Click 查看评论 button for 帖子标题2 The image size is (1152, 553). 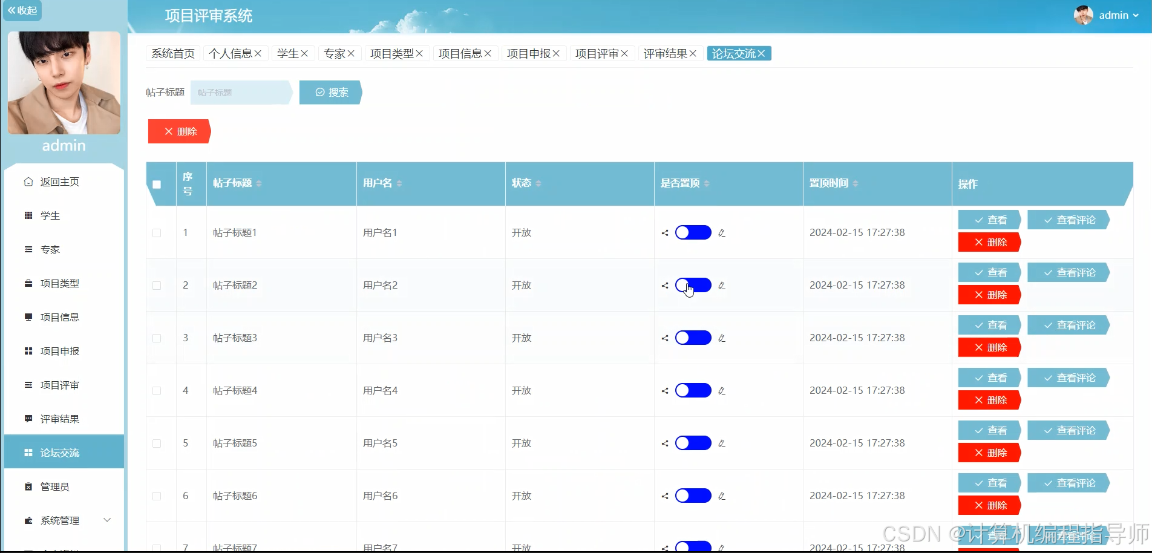(x=1069, y=272)
